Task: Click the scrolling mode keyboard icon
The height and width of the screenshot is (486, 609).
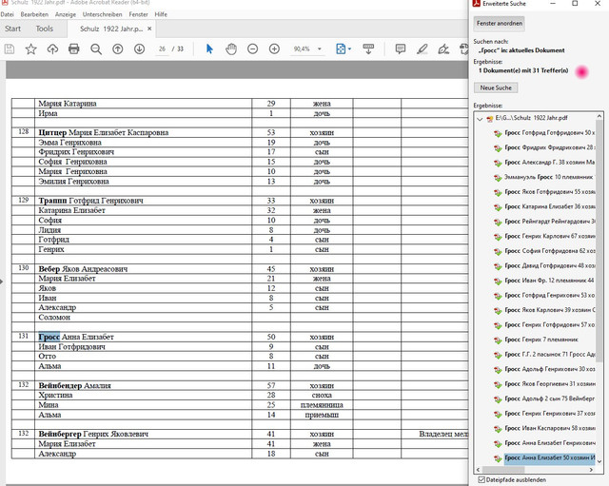Action: (368, 49)
